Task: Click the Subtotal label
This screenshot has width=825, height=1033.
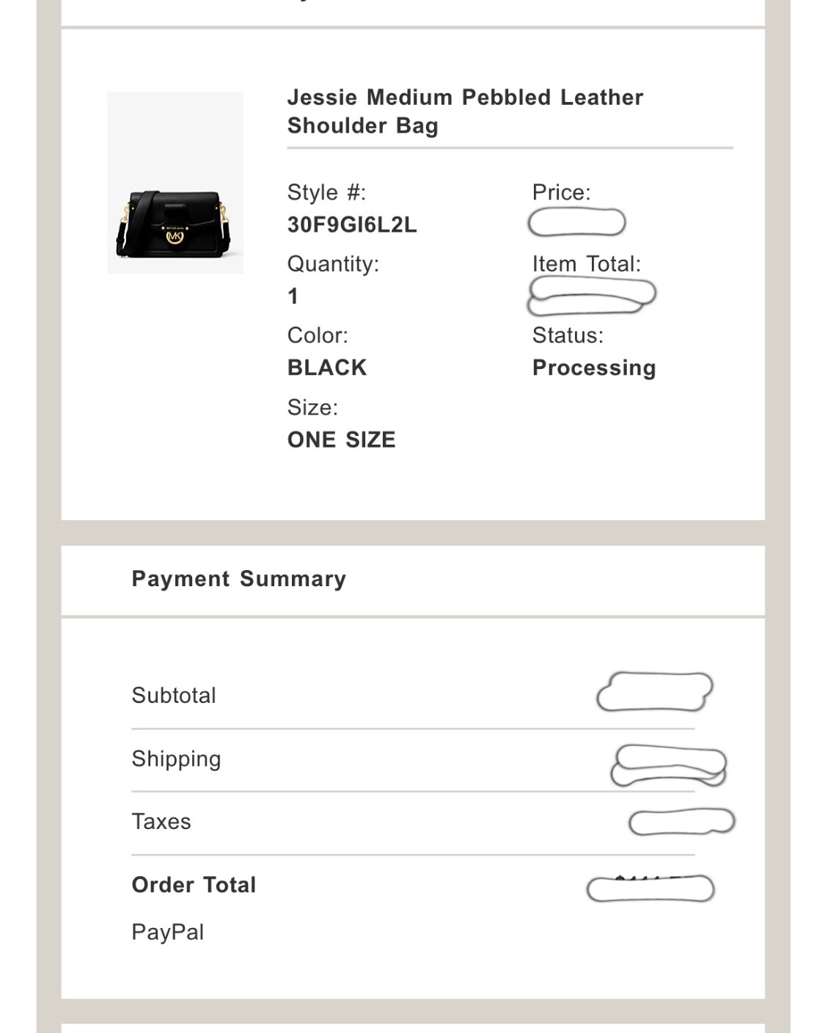Action: coord(174,696)
